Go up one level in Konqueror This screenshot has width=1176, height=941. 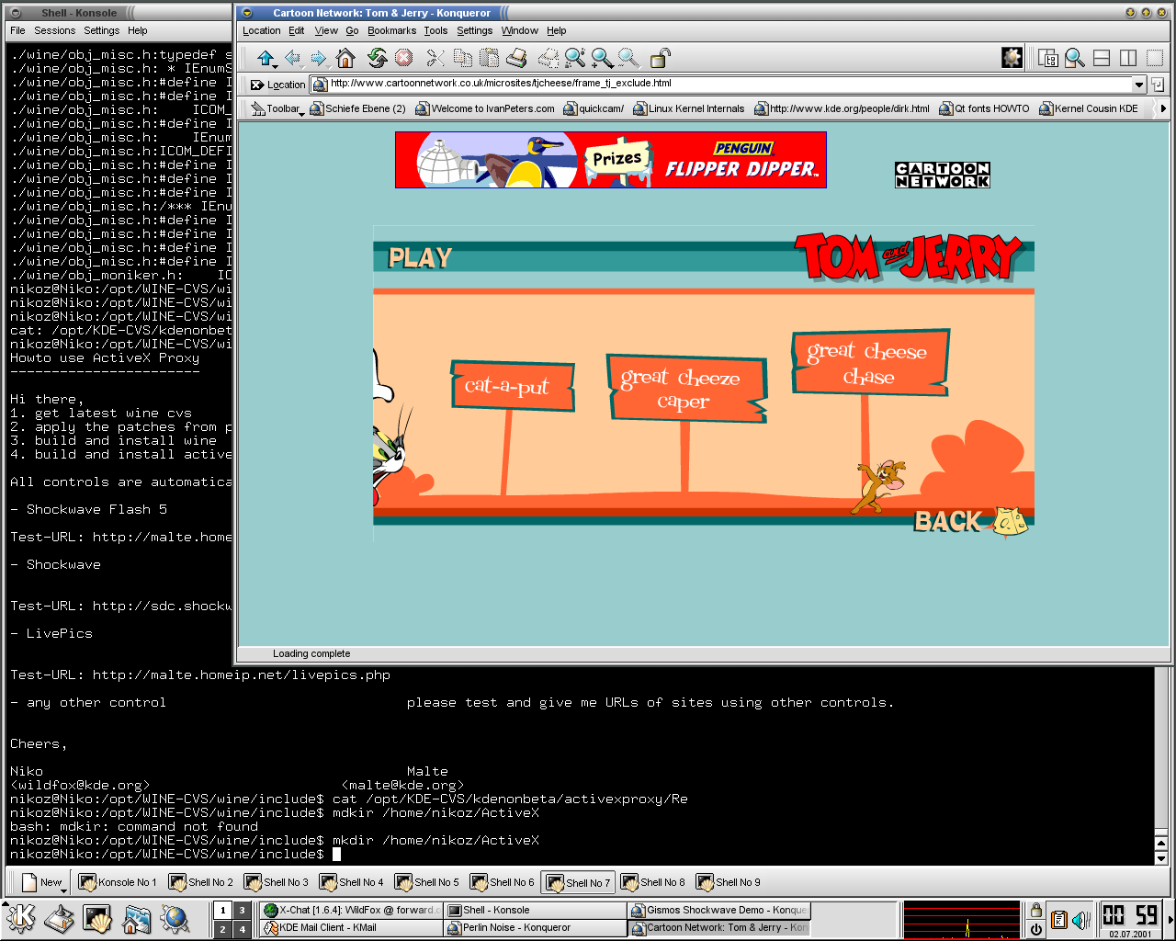point(266,59)
